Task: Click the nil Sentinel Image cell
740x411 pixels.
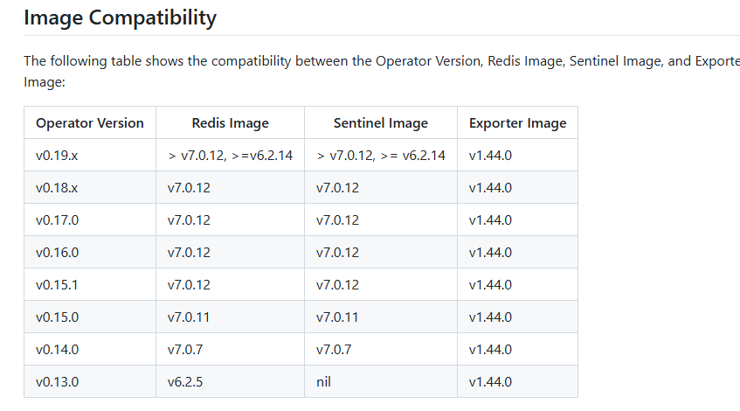Action: (381, 381)
